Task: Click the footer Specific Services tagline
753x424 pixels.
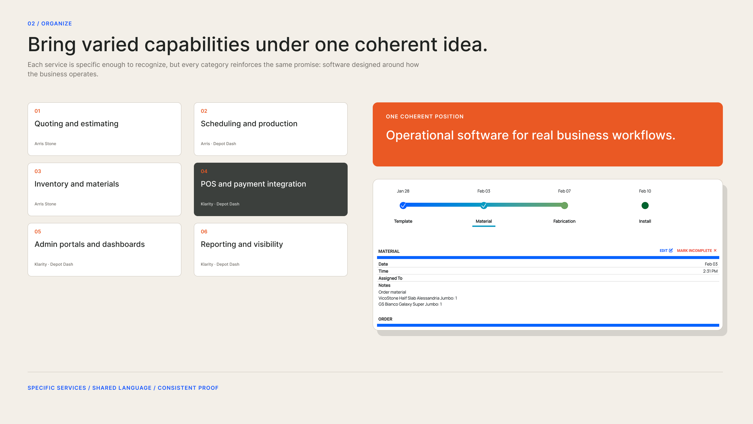Action: 123,388
